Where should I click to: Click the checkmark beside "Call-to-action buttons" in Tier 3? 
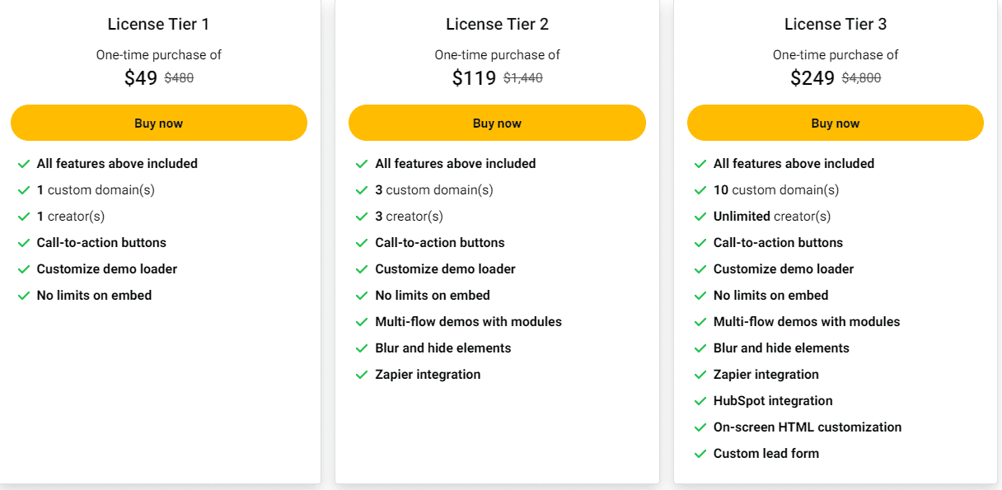click(700, 242)
